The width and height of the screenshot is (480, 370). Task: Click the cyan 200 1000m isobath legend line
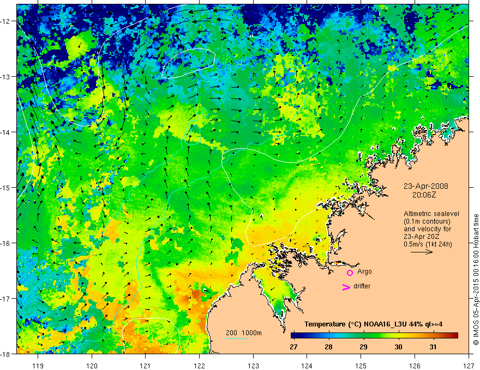coord(237,338)
